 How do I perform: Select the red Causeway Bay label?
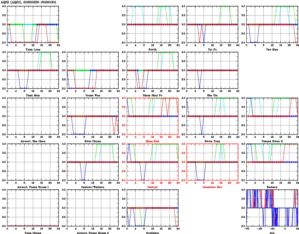[x=212, y=187]
